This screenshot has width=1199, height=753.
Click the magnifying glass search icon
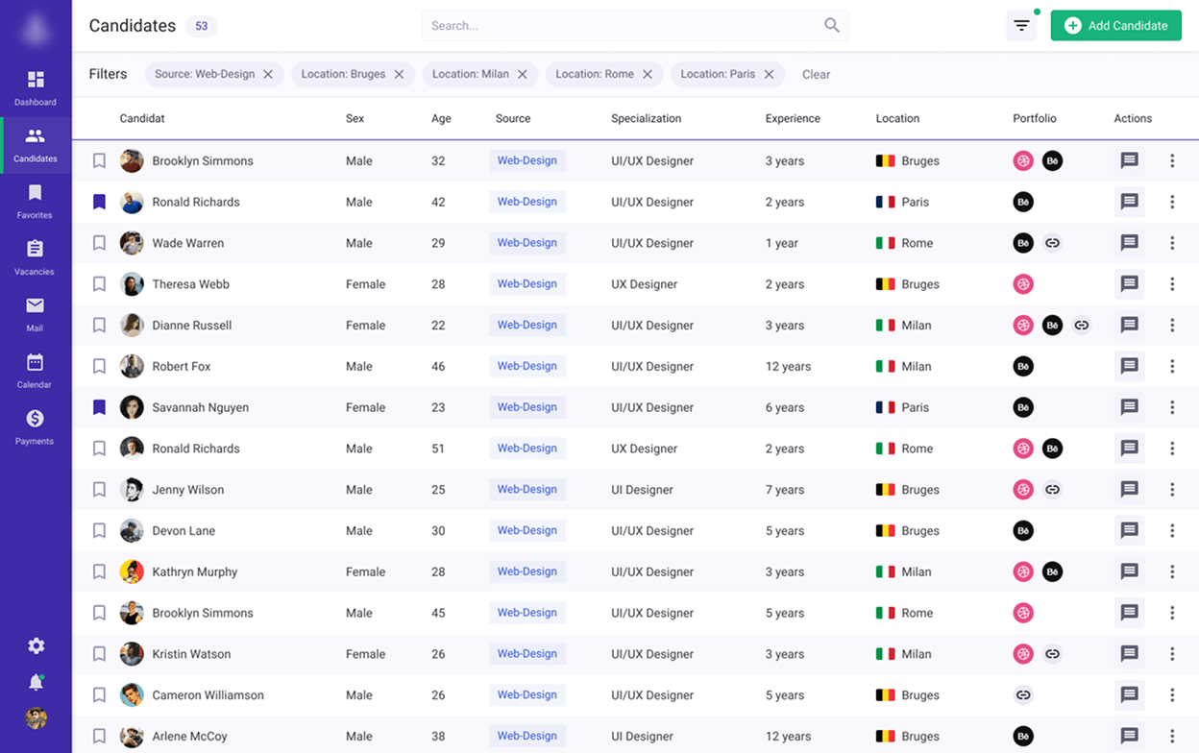[830, 26]
